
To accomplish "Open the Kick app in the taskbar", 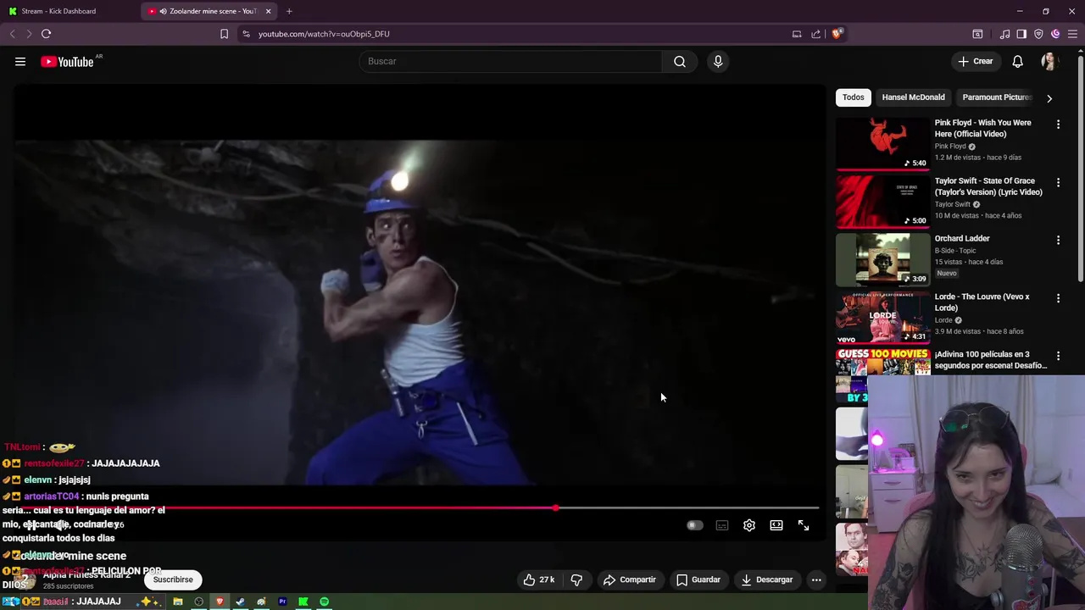I will (x=303, y=602).
